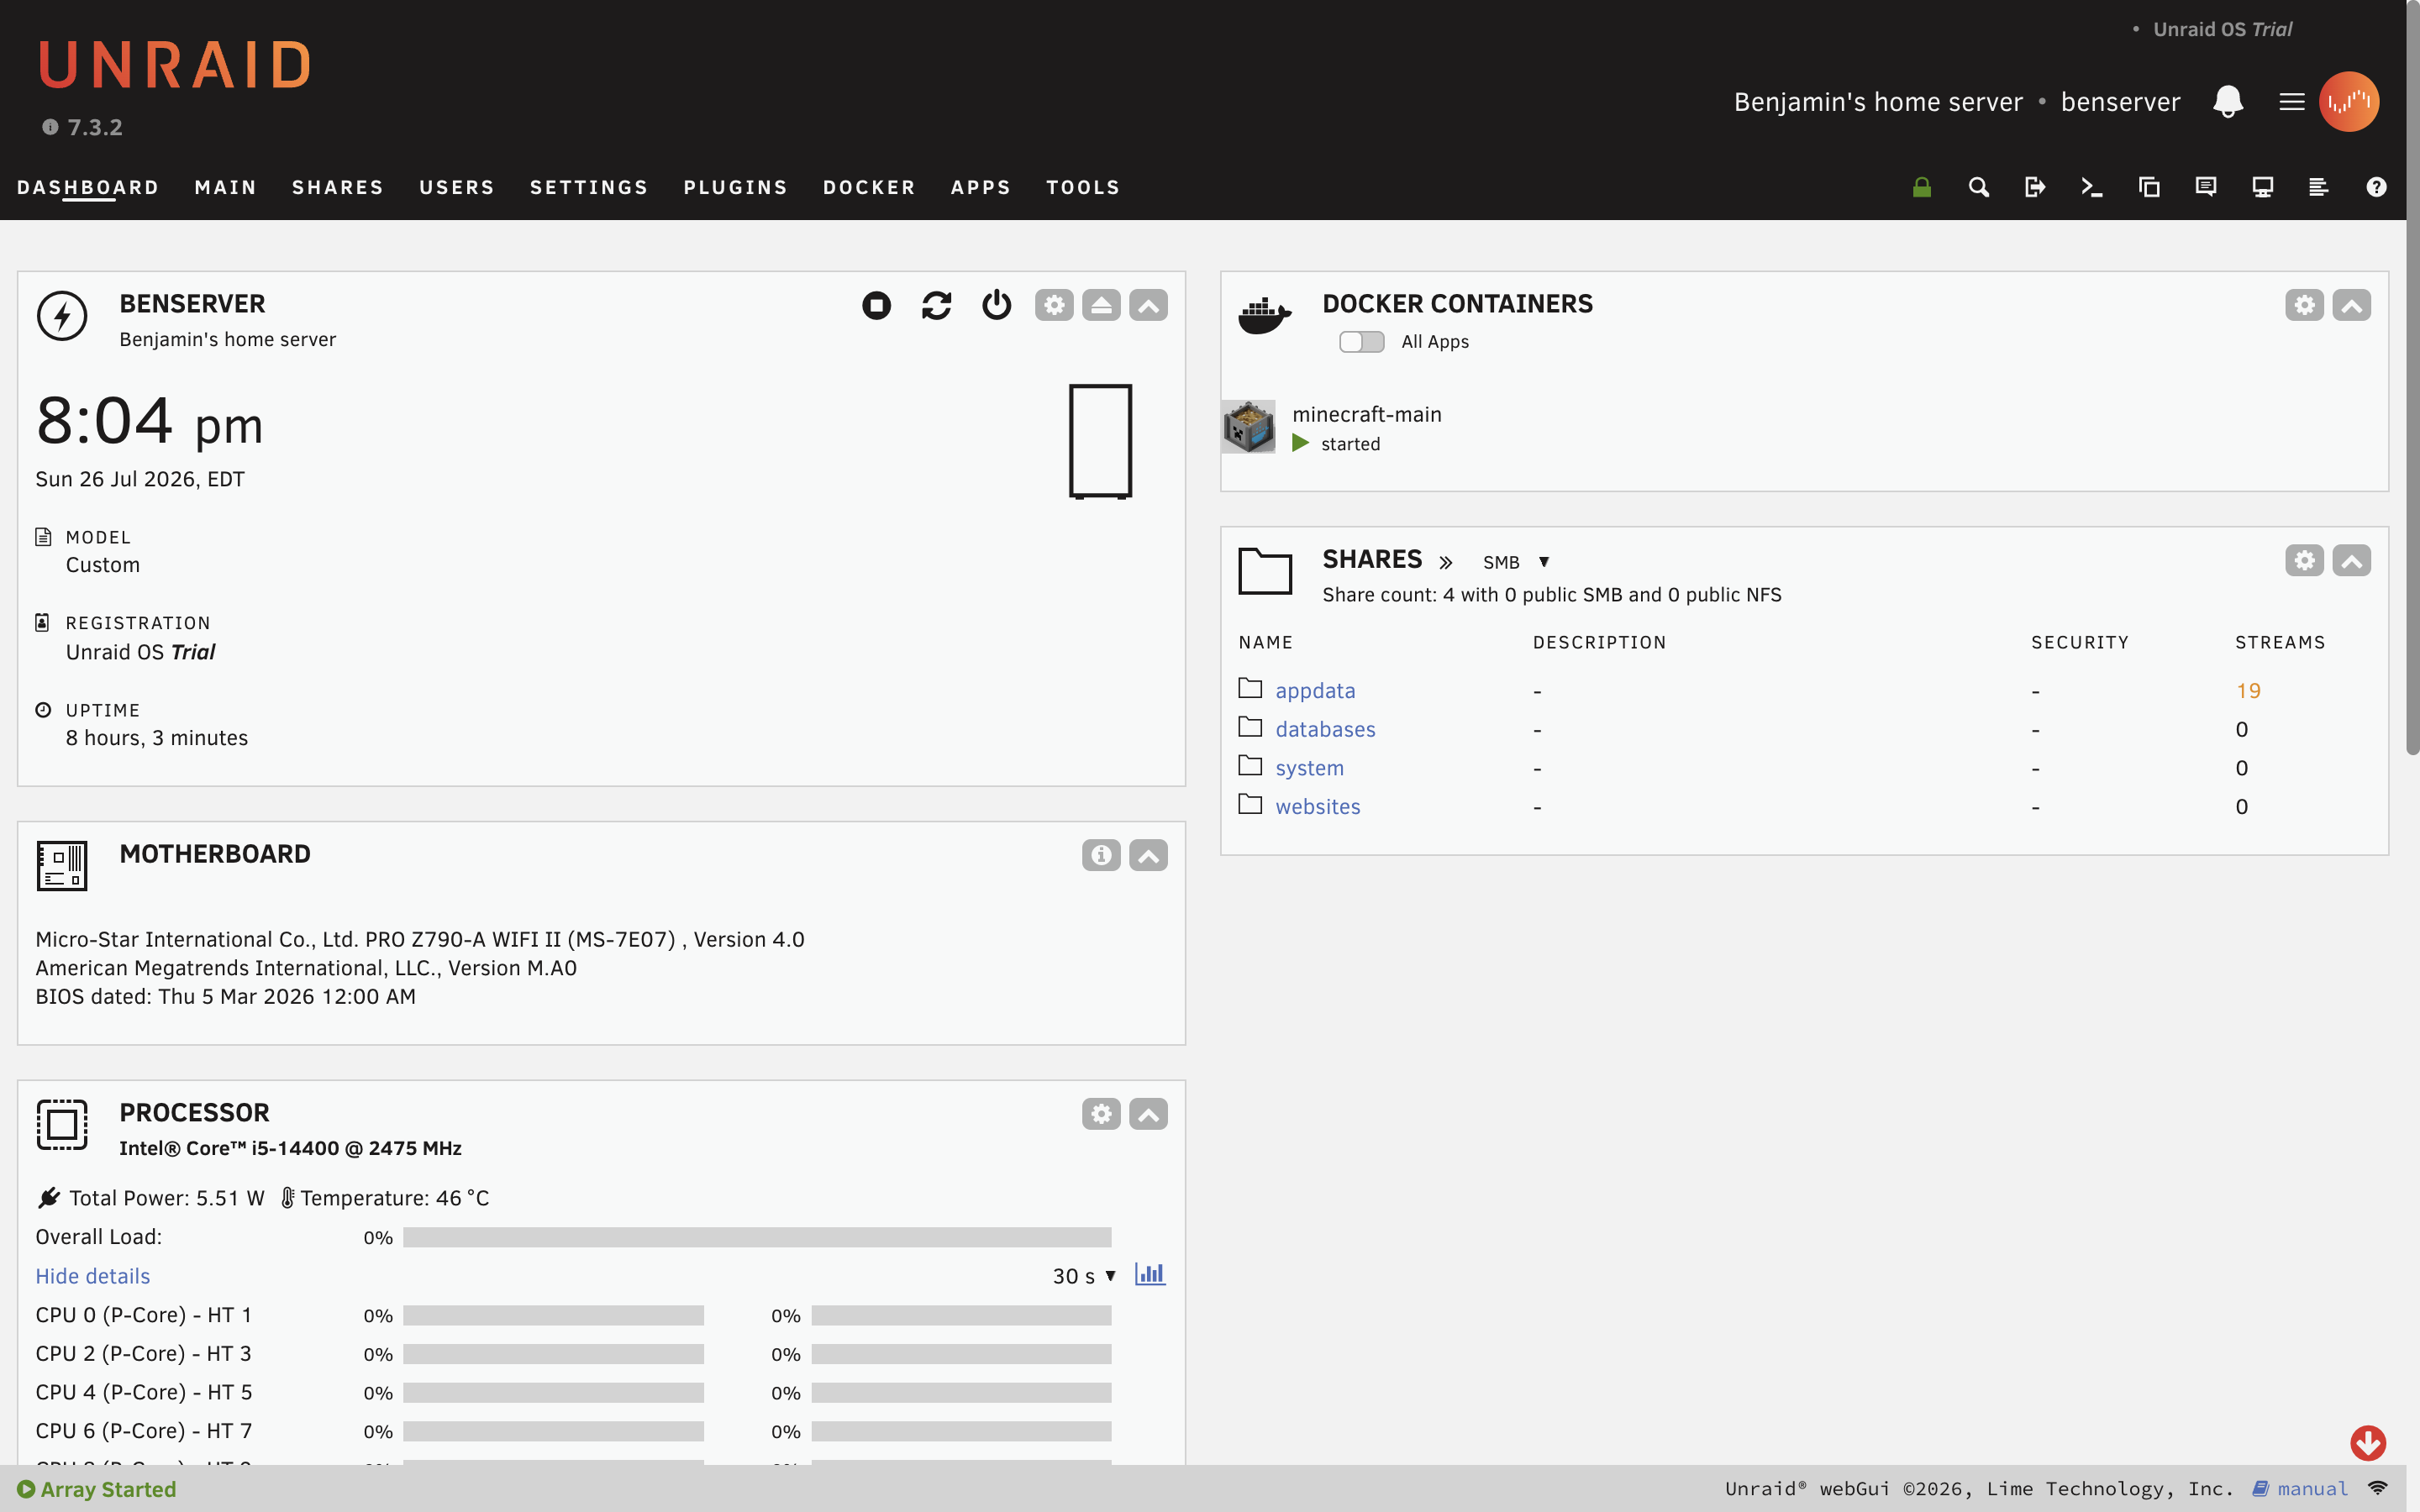Screen dimensions: 2420x1512
Task: Open the SMB protocol dropdown
Action: [x=1516, y=562]
